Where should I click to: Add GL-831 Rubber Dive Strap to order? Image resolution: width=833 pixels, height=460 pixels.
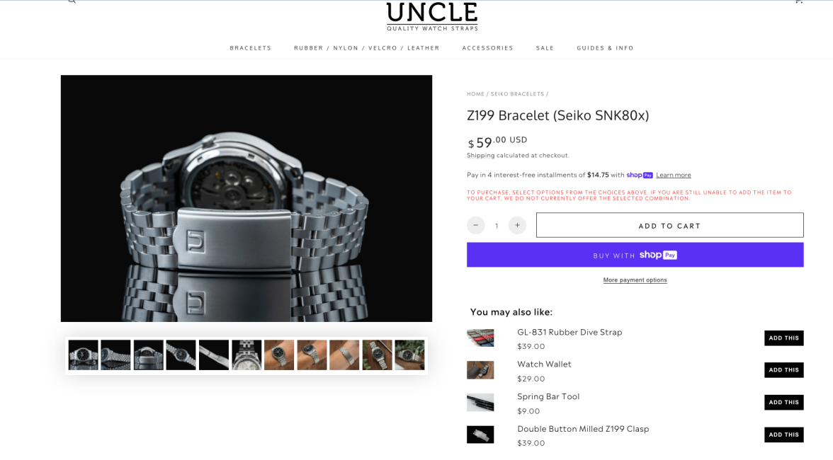[783, 338]
